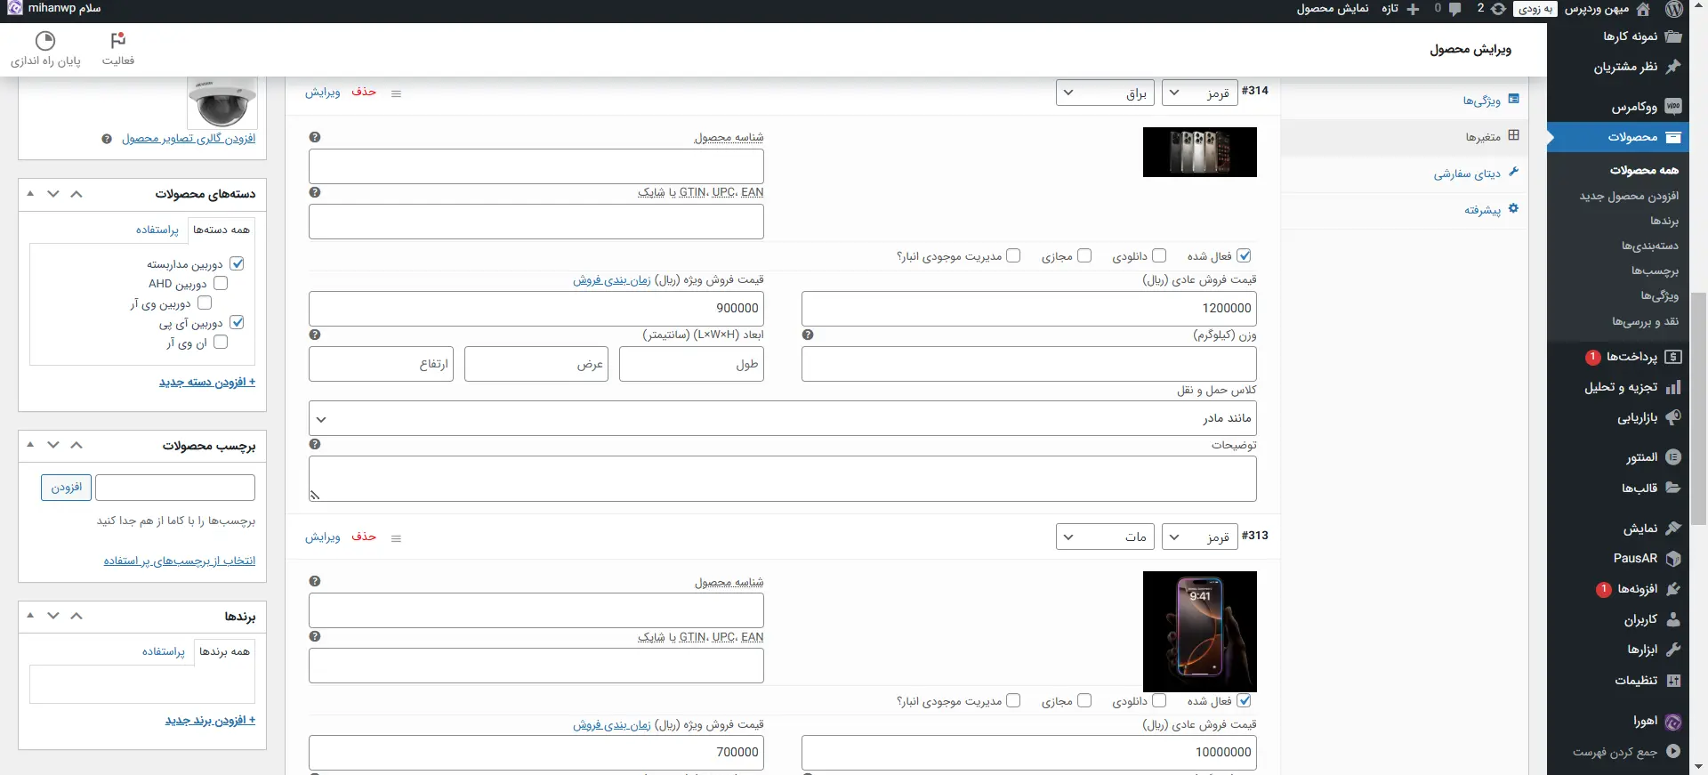Check دوربین وی آر category
Image resolution: width=1708 pixels, height=775 pixels.
coord(205,303)
